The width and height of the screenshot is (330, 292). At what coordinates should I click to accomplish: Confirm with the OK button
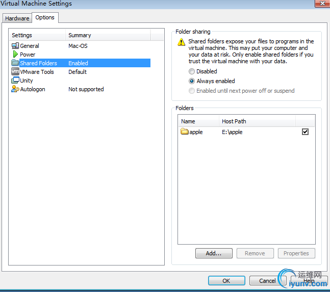pos(226,281)
